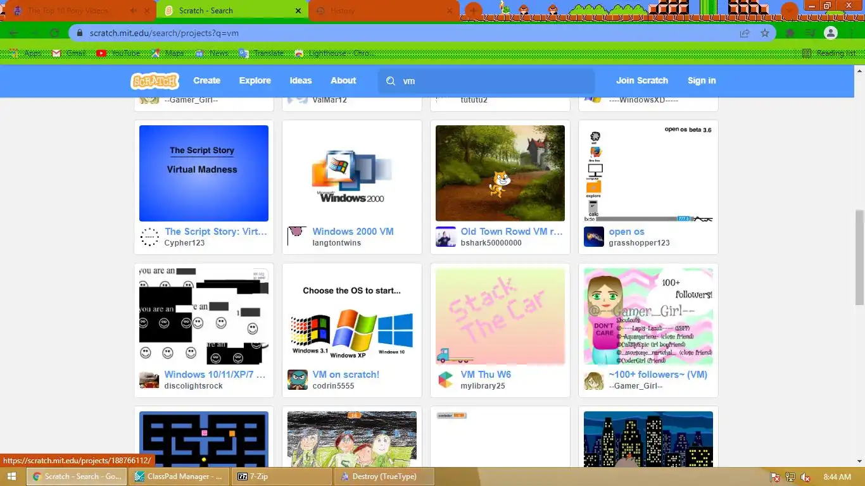This screenshot has height=486, width=865.
Task: Visit grasshopper123's profile name
Action: coord(639,243)
